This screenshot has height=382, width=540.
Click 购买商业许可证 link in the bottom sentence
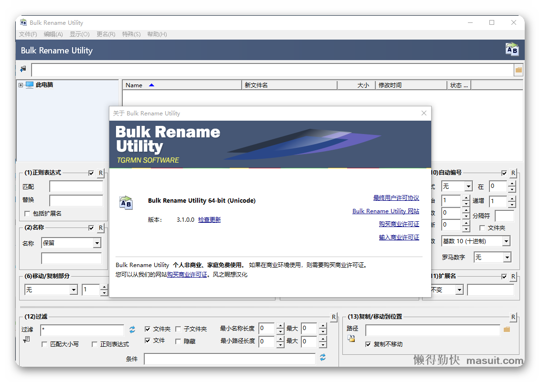click(187, 274)
